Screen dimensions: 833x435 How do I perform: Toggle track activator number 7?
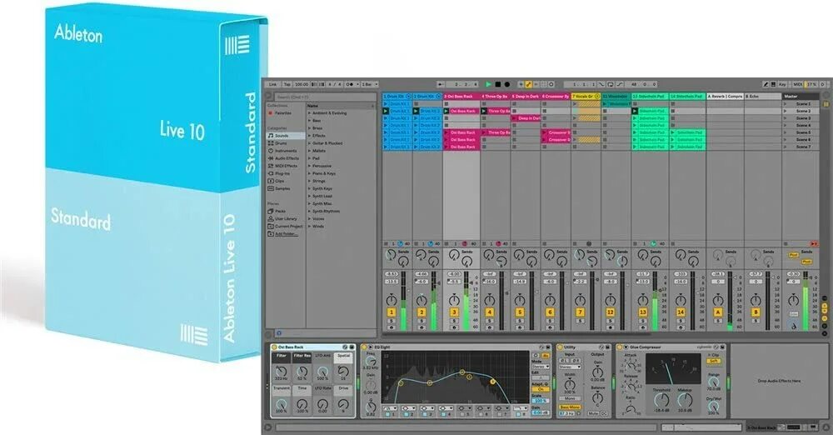click(x=580, y=312)
